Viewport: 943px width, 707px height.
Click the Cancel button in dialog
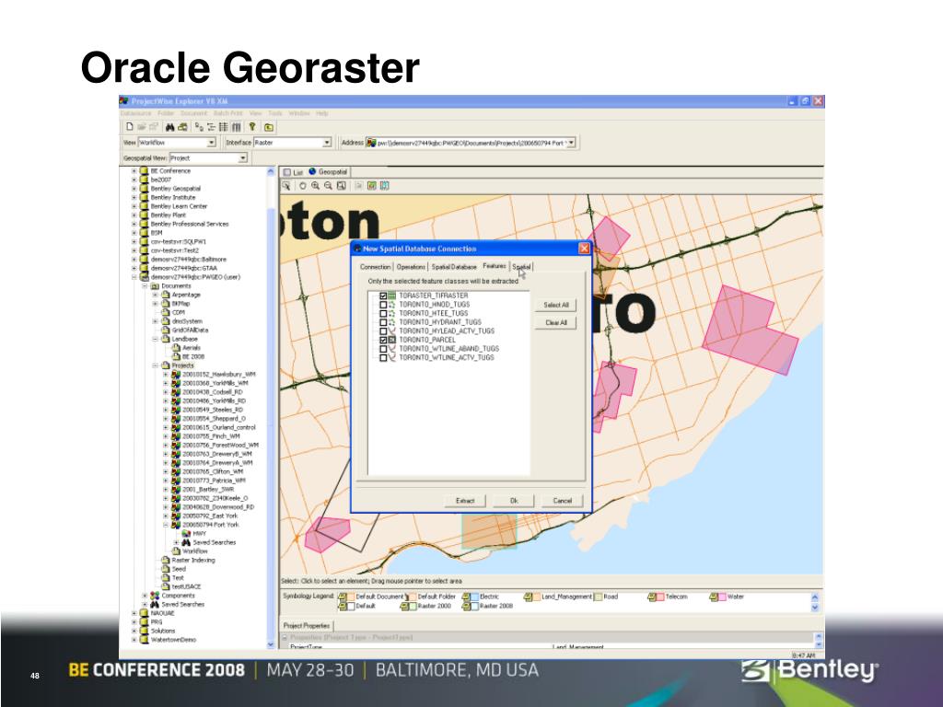tap(563, 501)
